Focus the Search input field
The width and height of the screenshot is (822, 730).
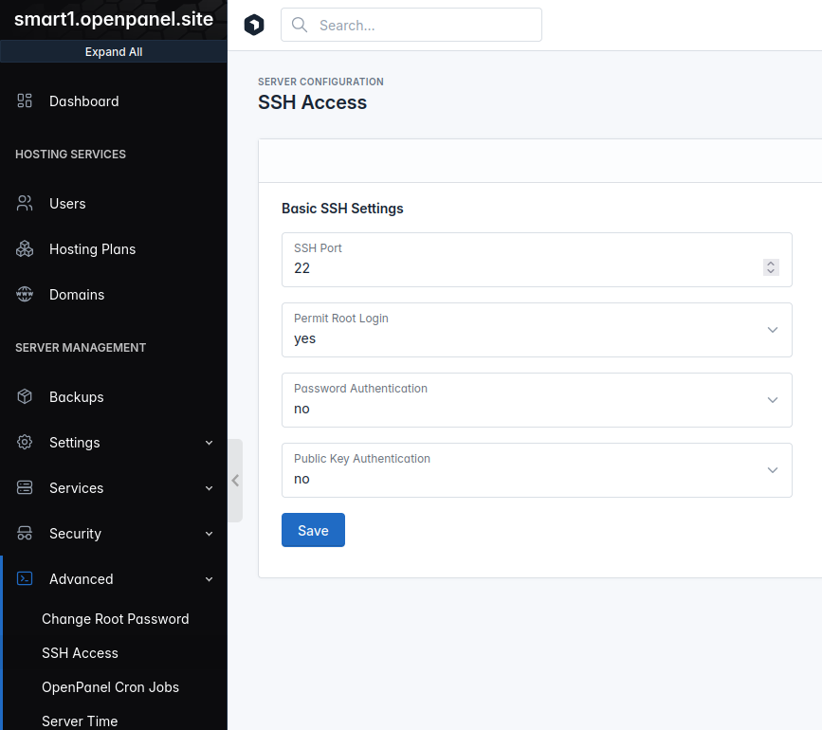[x=422, y=26]
